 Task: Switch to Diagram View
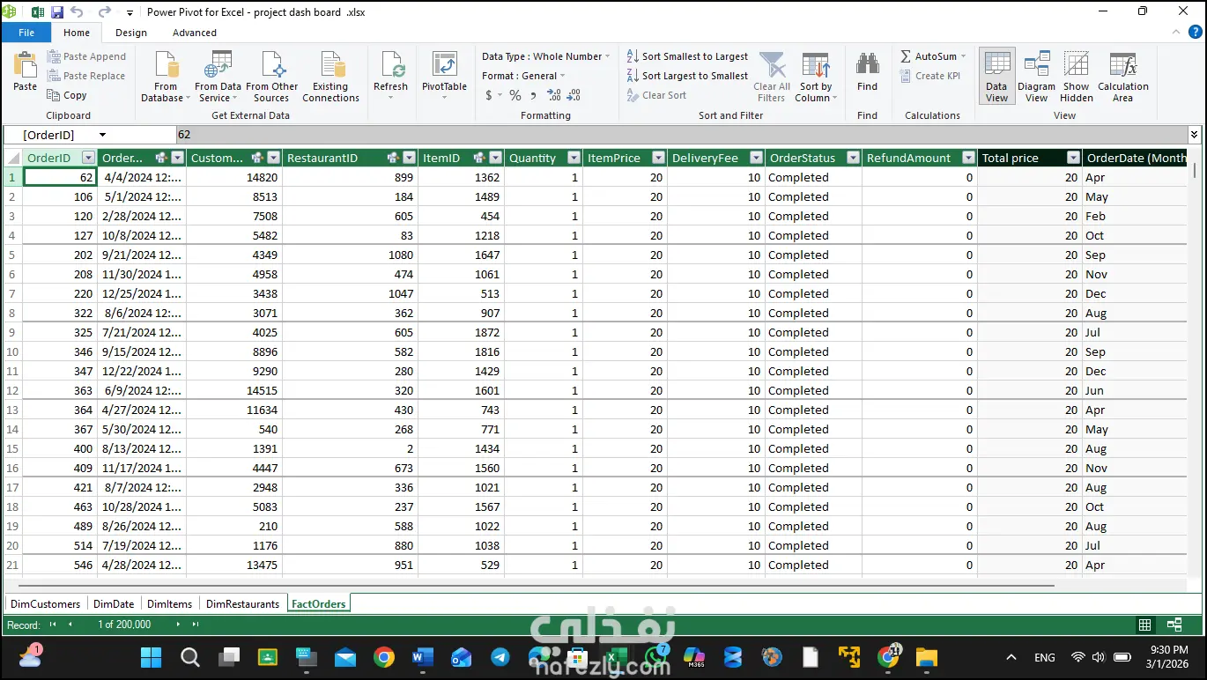[x=1036, y=68]
